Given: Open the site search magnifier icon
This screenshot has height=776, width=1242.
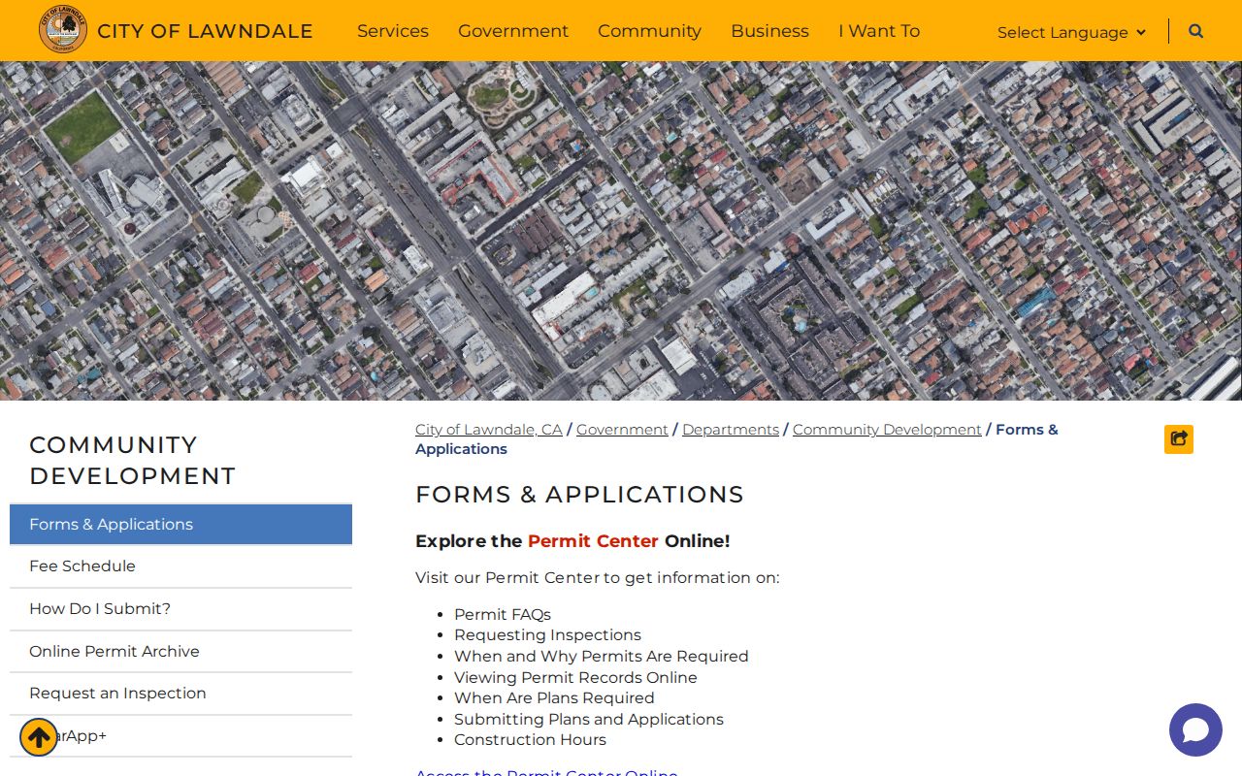Looking at the screenshot, I should tap(1195, 31).
